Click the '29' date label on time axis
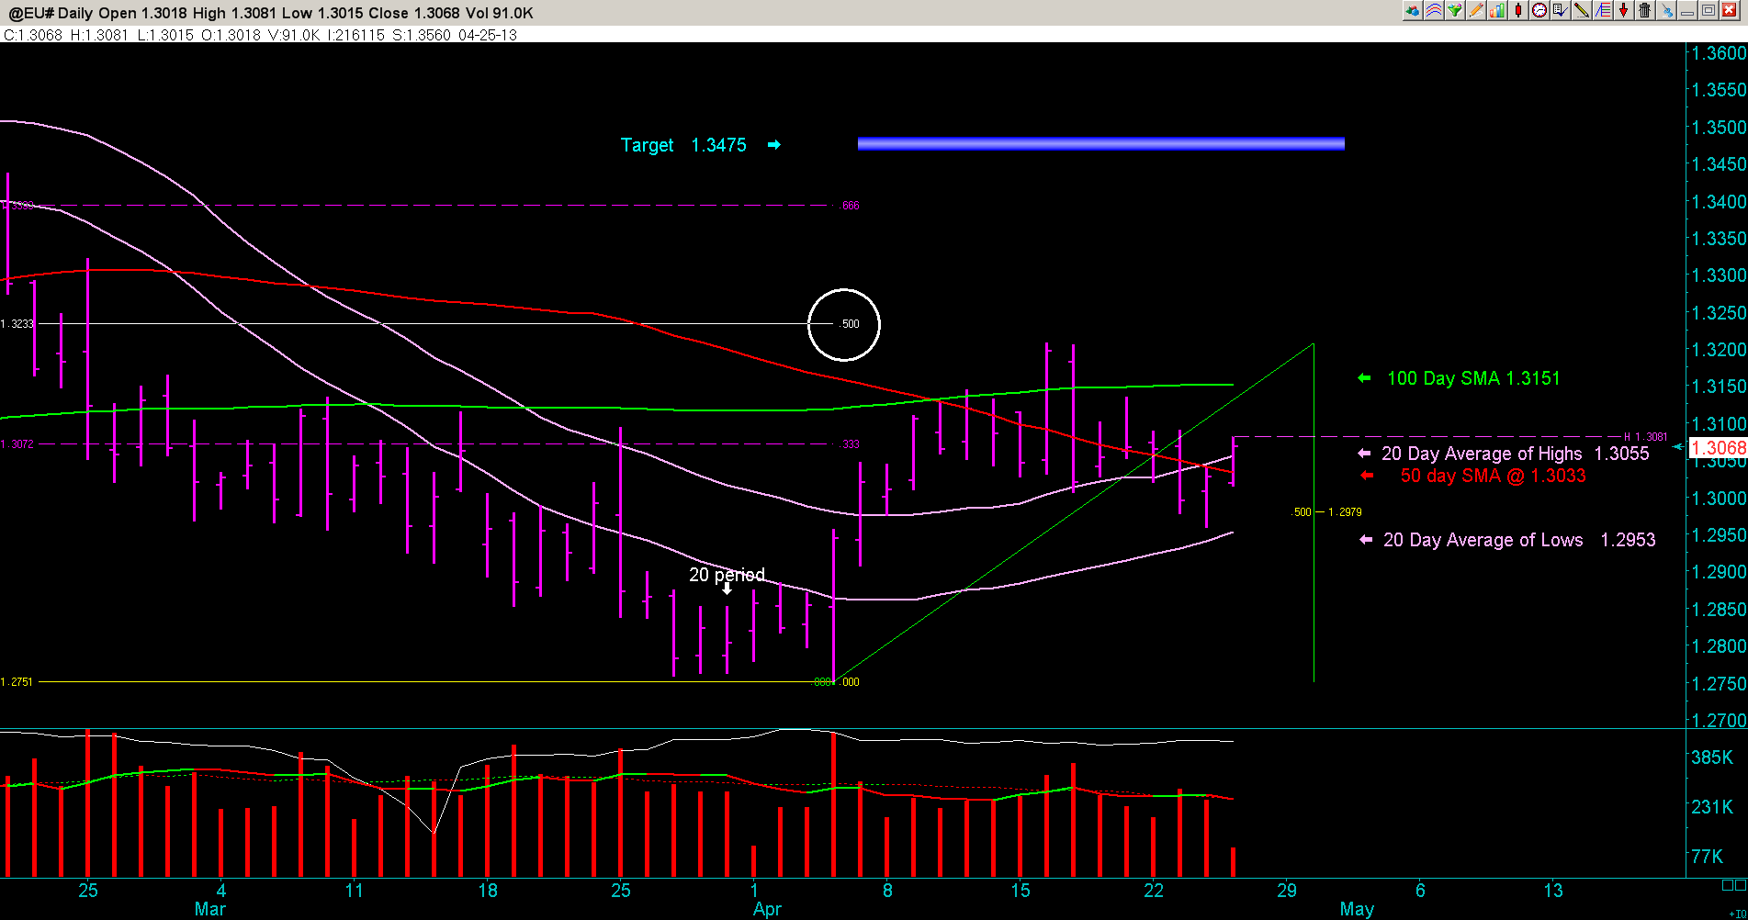The image size is (1748, 920). (1287, 891)
